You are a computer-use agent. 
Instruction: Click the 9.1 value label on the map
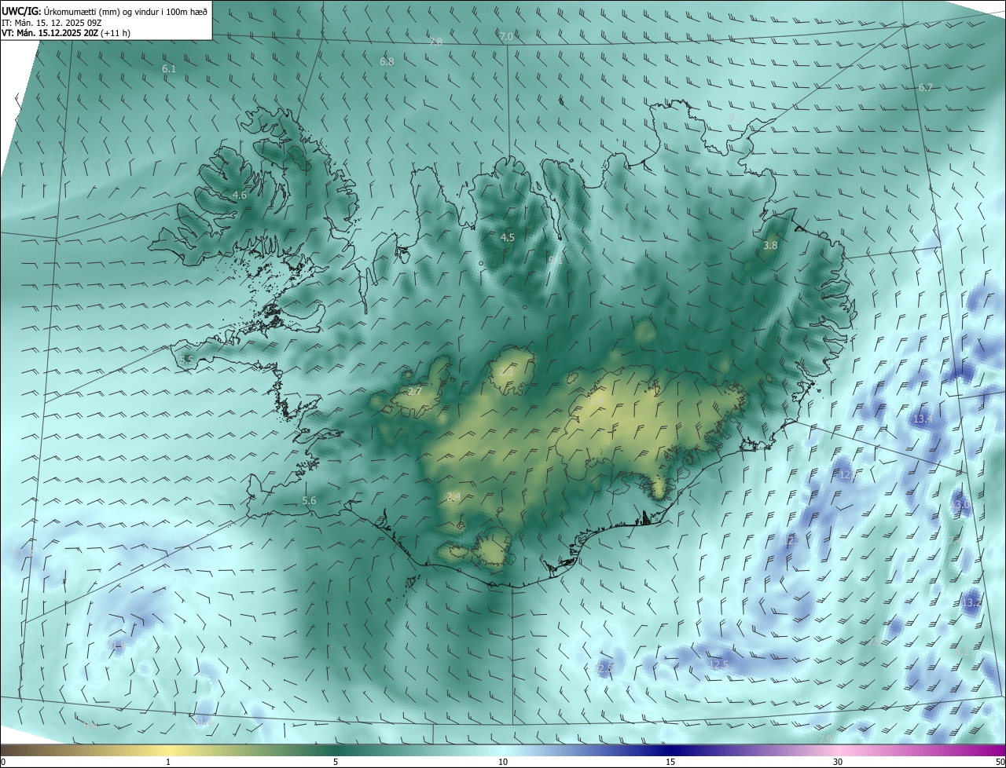point(736,117)
